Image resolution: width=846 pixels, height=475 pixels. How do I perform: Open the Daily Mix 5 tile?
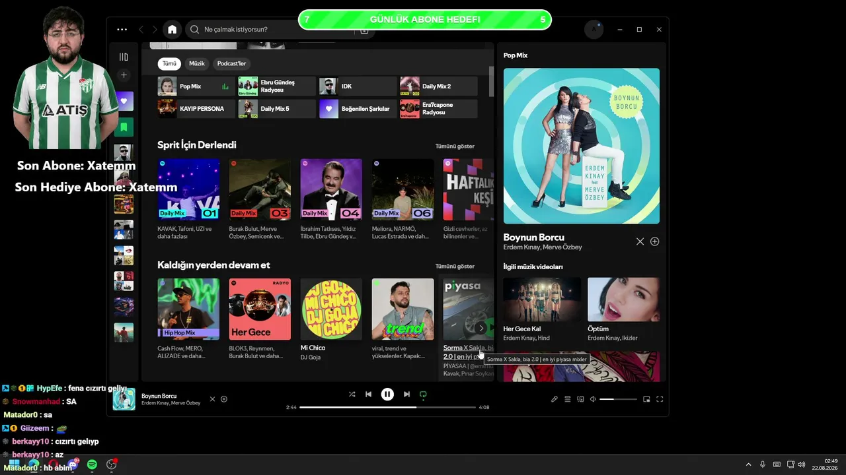click(x=277, y=108)
